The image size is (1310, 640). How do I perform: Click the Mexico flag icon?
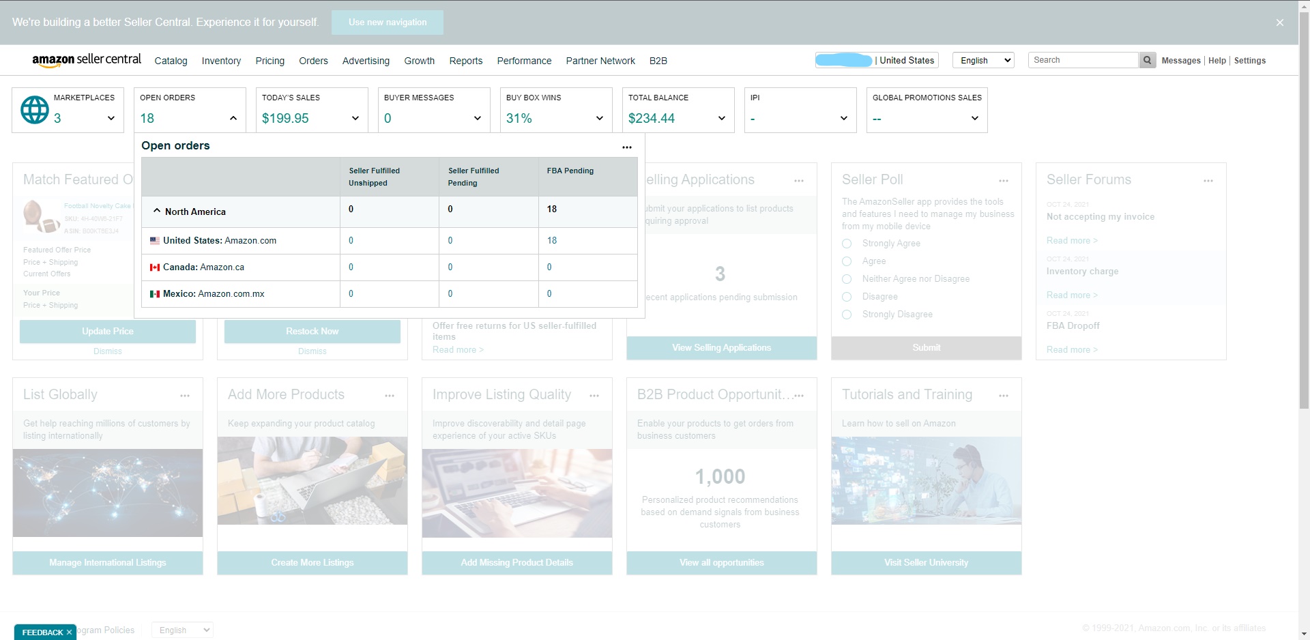(x=155, y=294)
